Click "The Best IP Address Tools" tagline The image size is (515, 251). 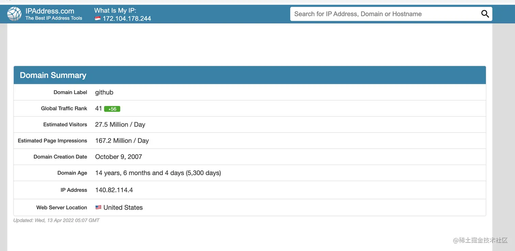(x=54, y=18)
